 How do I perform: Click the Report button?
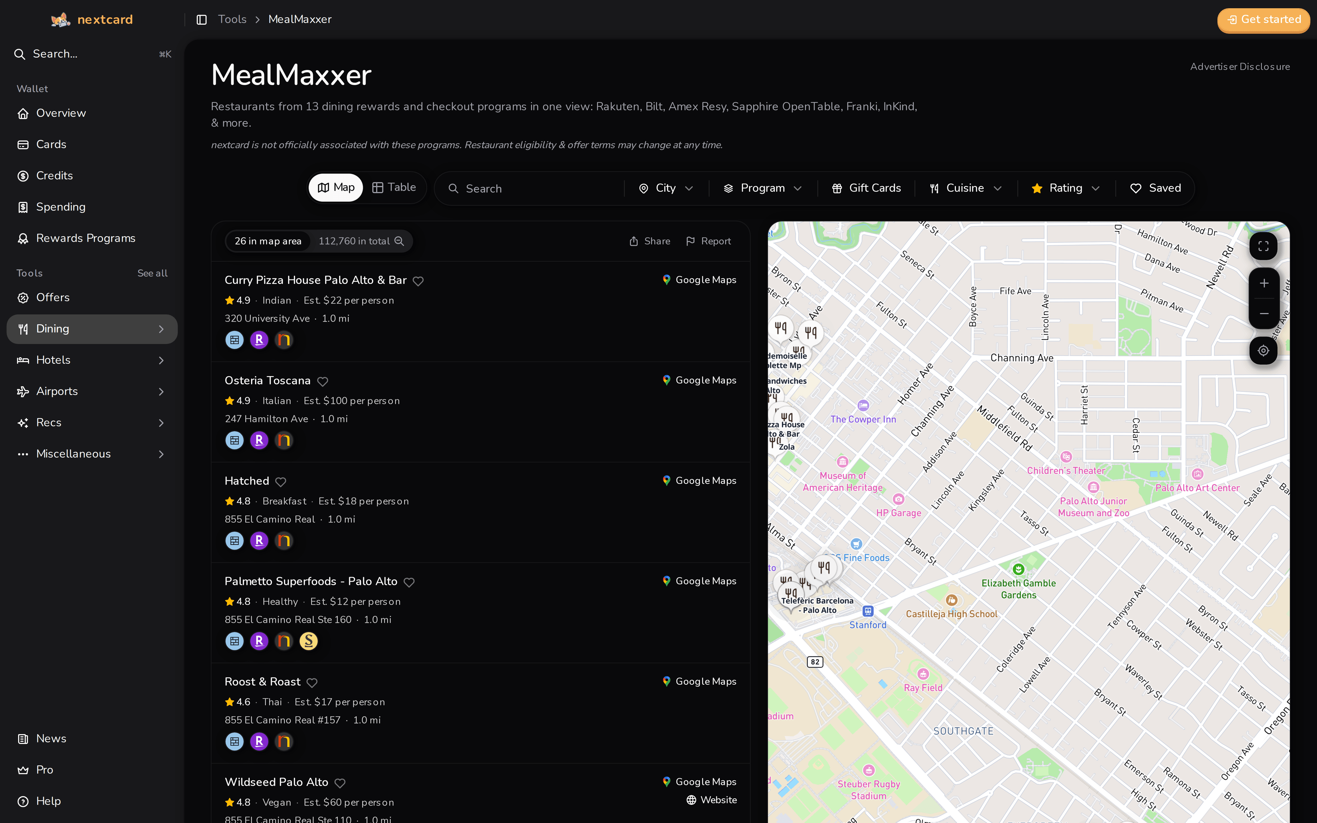(709, 241)
